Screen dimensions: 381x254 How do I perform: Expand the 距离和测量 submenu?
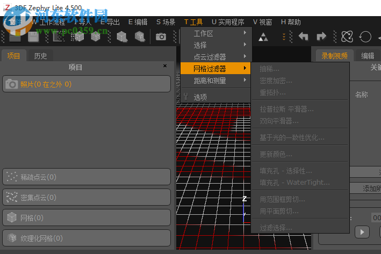coord(216,81)
